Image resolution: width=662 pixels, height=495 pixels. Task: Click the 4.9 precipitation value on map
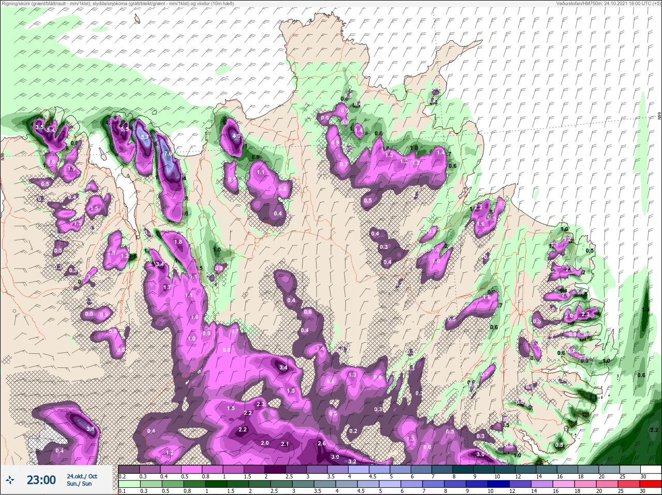coord(236,136)
